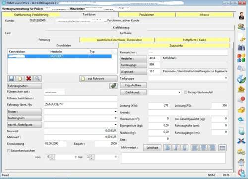Open the Dachkonst. dropdown list
This screenshot has height=179, width=248.
(179, 92)
